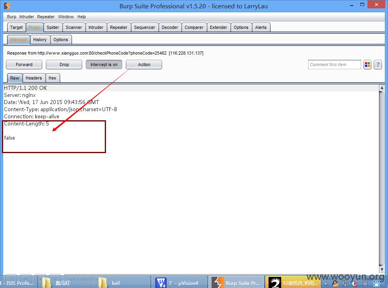Switch to the Spider tab

pos(53,27)
